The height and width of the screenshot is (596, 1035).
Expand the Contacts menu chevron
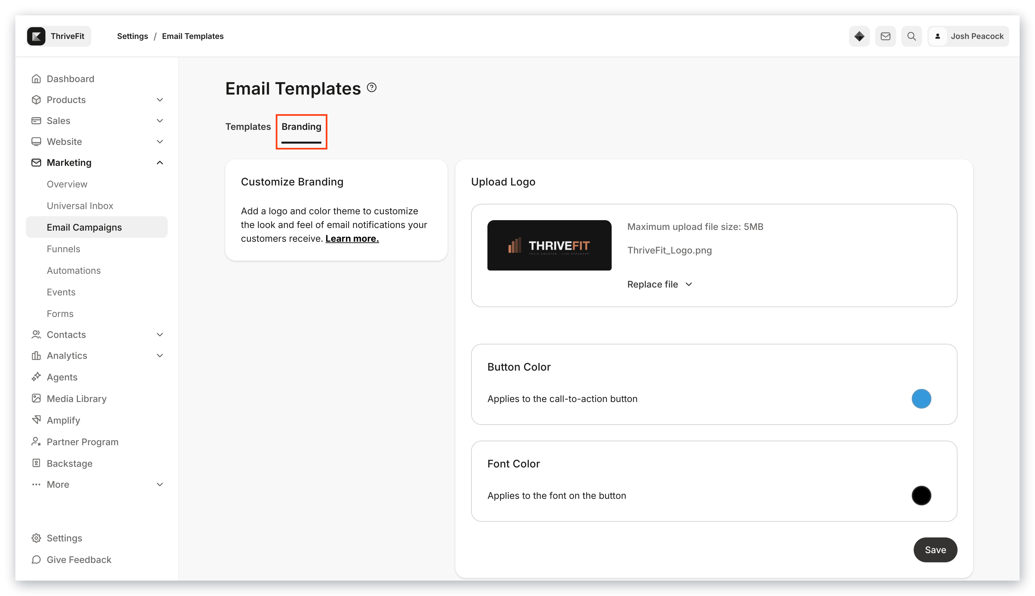pos(160,334)
